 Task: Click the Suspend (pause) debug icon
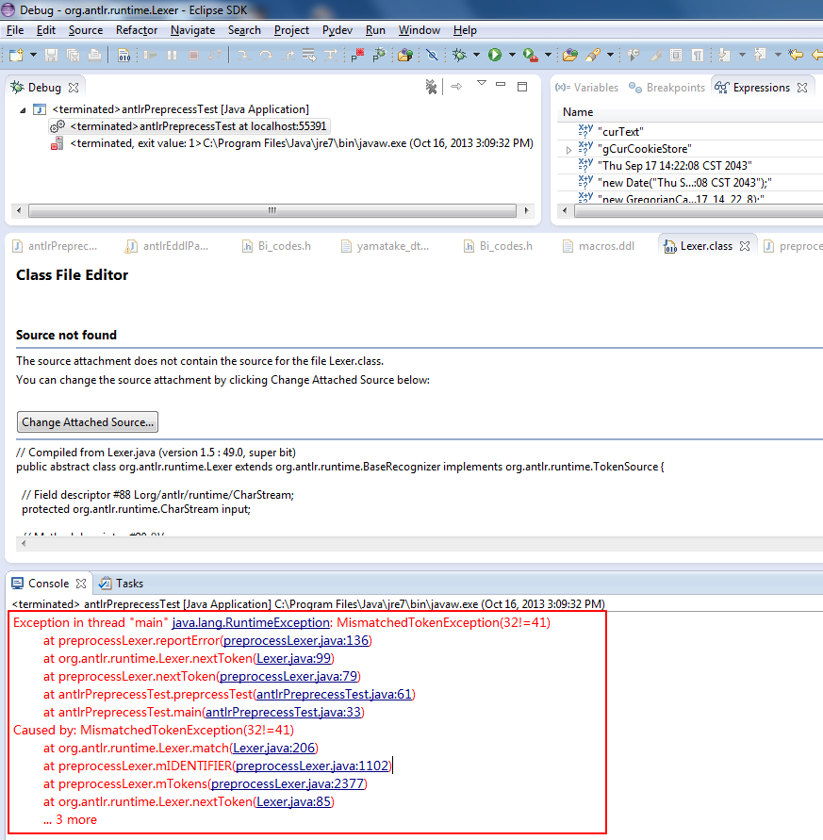pyautogui.click(x=172, y=55)
